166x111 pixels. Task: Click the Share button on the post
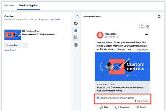pyautogui.click(x=141, y=107)
